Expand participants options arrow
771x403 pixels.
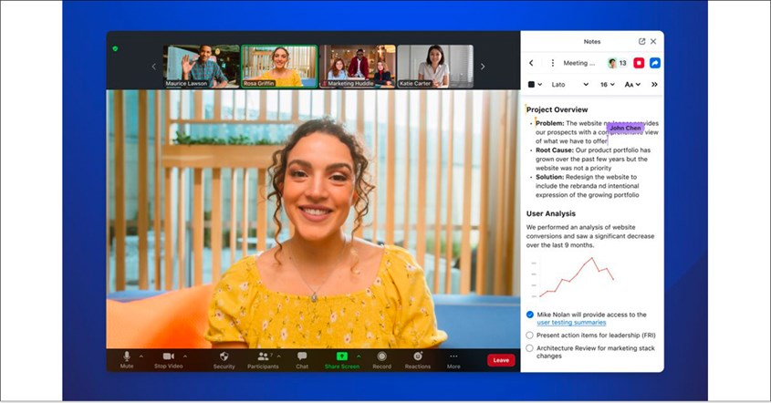click(279, 356)
